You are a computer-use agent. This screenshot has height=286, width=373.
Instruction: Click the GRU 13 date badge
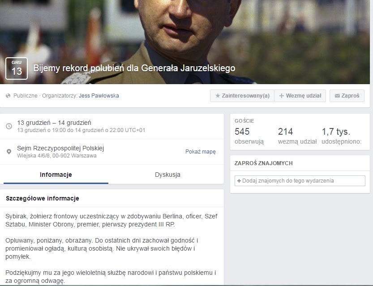point(17,68)
